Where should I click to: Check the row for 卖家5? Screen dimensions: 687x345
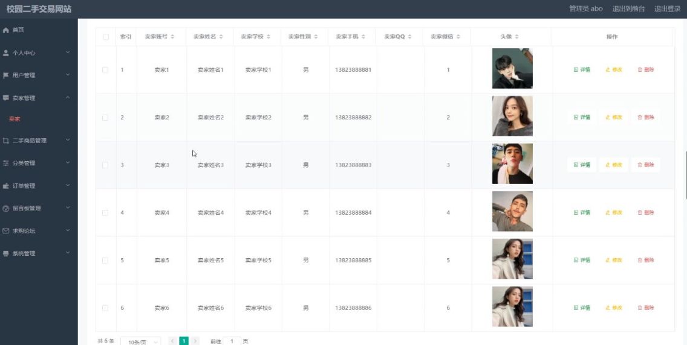105,261
